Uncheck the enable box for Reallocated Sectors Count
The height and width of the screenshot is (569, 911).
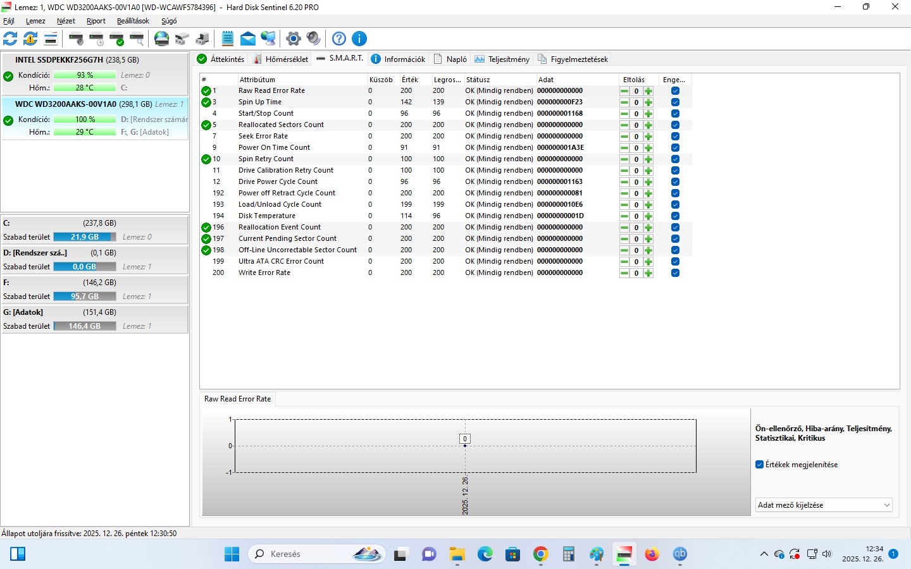[675, 125]
